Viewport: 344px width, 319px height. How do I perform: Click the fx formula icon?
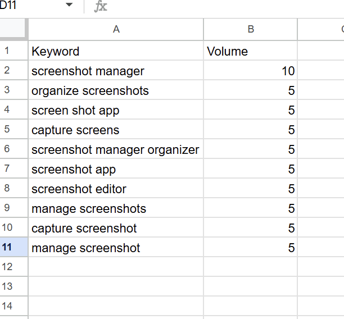tap(101, 6)
